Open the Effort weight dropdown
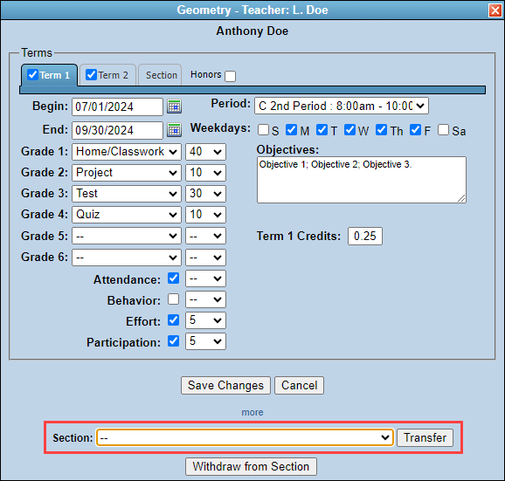Image resolution: width=505 pixels, height=481 pixels. [x=205, y=320]
